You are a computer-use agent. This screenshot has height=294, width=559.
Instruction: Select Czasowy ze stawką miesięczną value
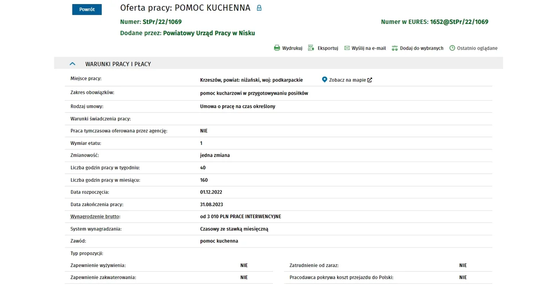(x=234, y=229)
